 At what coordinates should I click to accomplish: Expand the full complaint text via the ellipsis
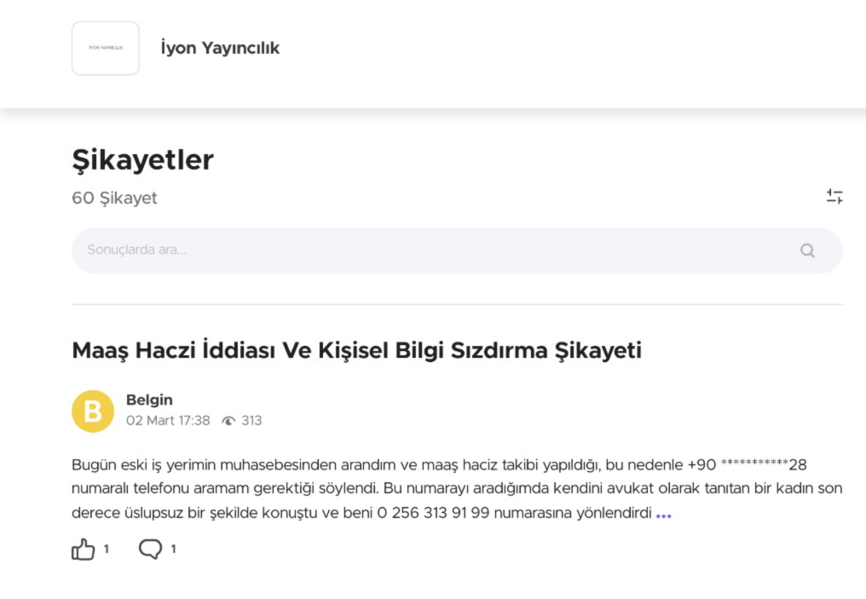[664, 513]
